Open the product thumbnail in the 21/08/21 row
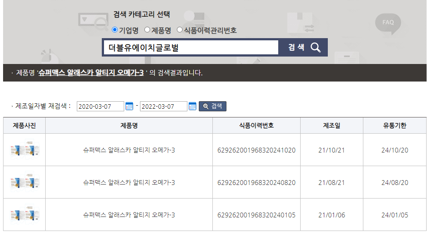 pos(25,182)
